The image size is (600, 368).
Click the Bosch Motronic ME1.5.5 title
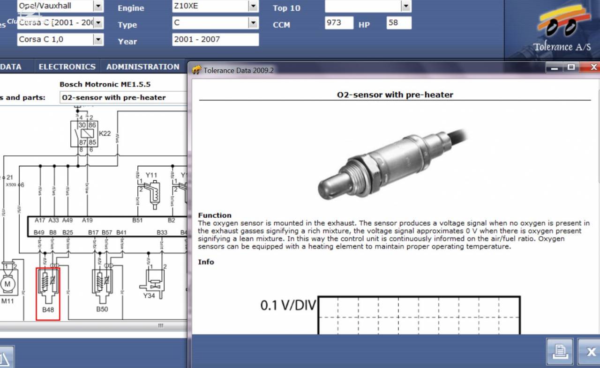105,84
